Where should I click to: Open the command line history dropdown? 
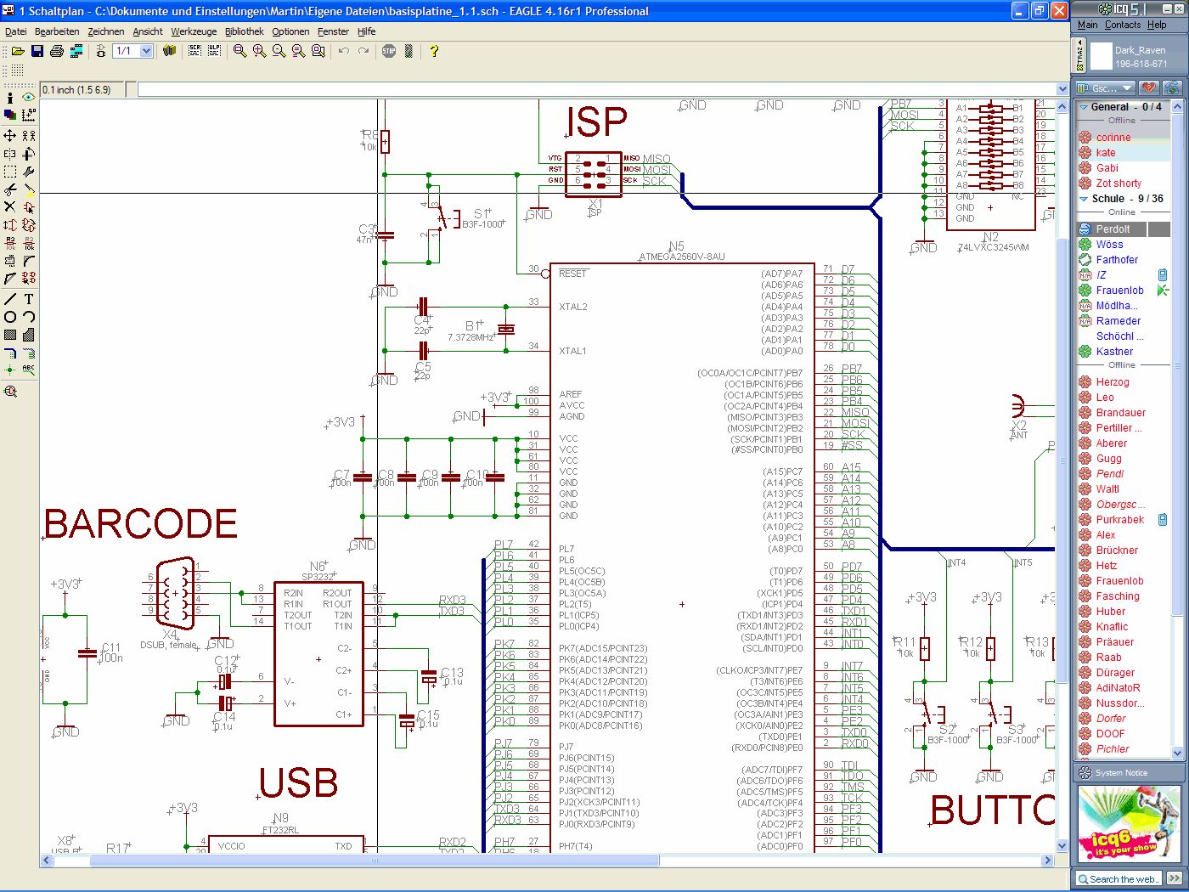pos(1062,89)
